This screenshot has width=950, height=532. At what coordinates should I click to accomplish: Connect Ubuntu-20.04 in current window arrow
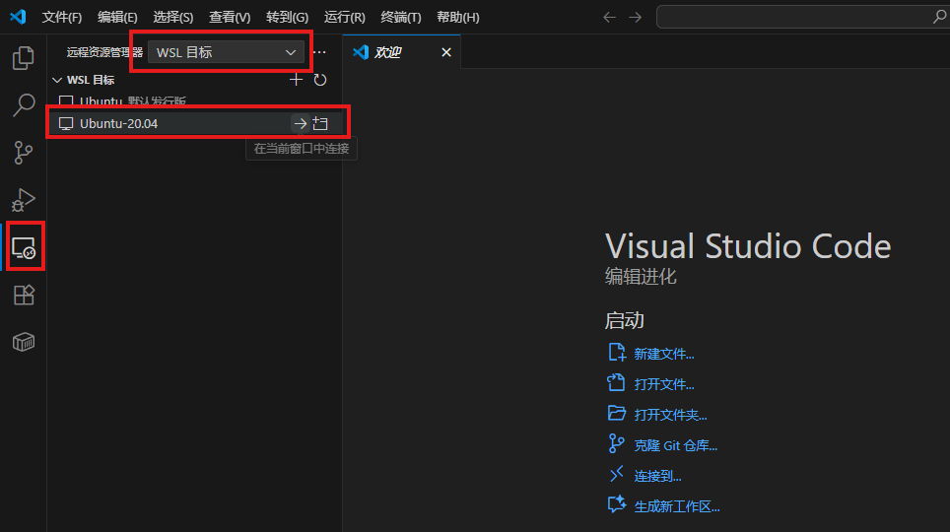point(300,123)
